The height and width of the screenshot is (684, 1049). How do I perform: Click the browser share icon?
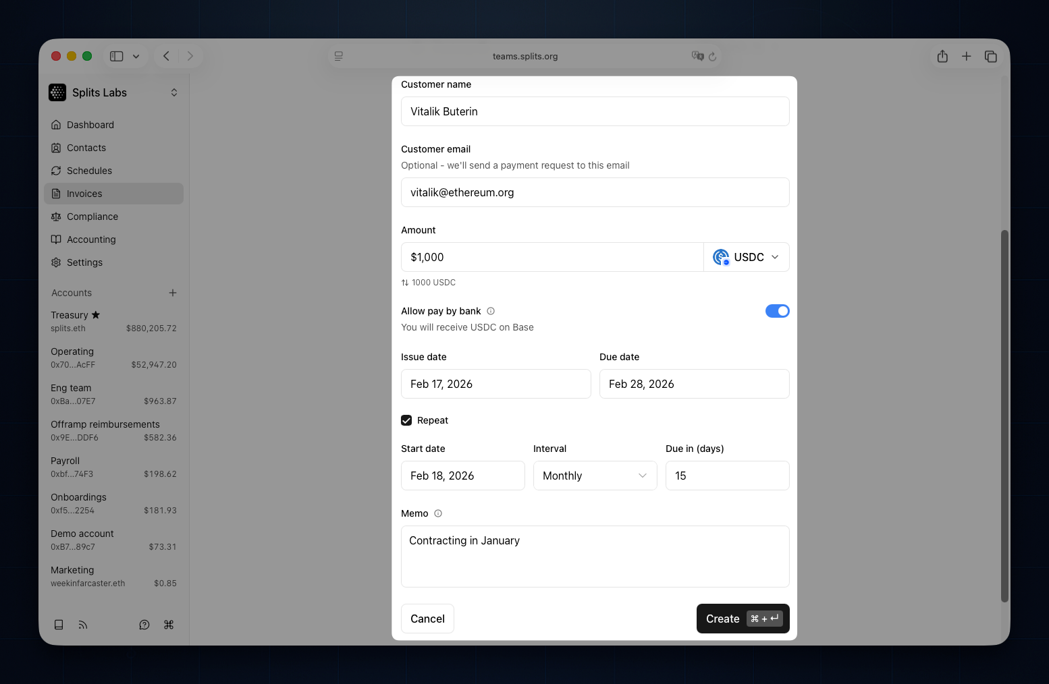click(x=942, y=57)
